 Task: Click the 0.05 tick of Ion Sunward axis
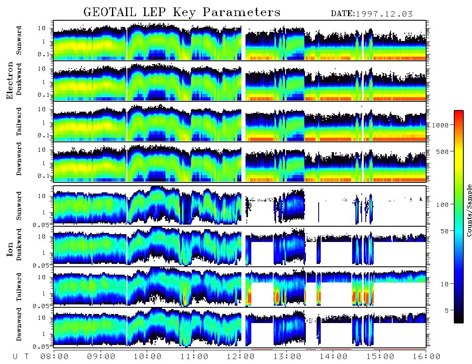tap(41, 225)
